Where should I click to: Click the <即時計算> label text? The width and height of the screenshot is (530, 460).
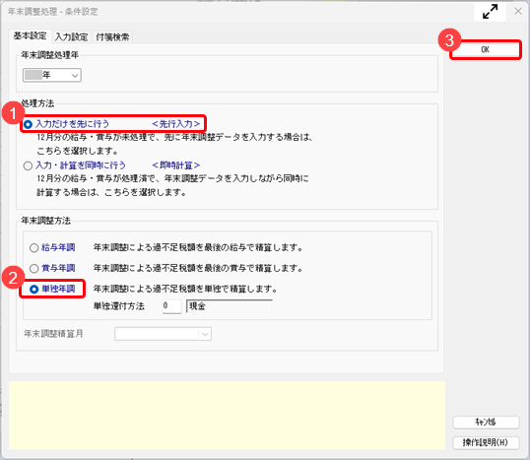(175, 165)
